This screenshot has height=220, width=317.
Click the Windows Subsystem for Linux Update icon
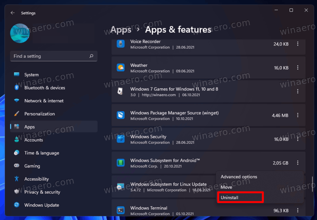[x=120, y=187]
